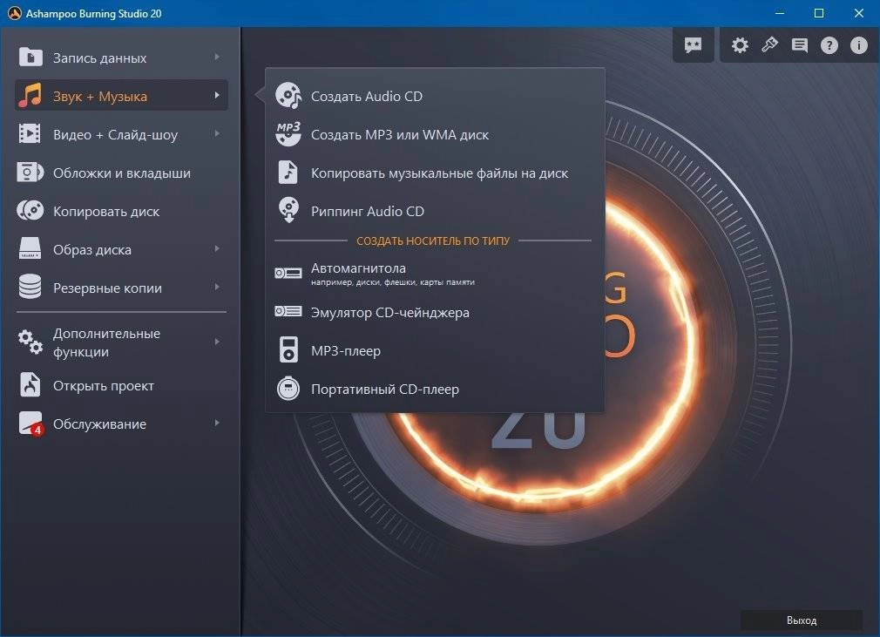Click the Копировать диск disc icon
Screen dimensions: 880x637
tap(30, 211)
